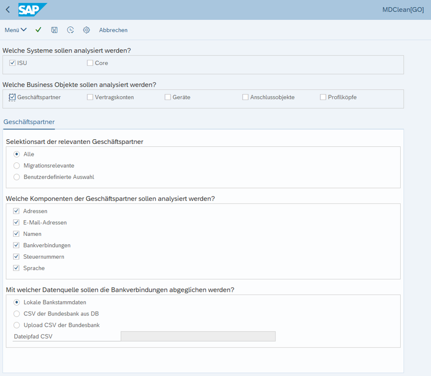Uncheck the Namen checkbox
Viewport: 431px width, 376px height.
(16, 234)
